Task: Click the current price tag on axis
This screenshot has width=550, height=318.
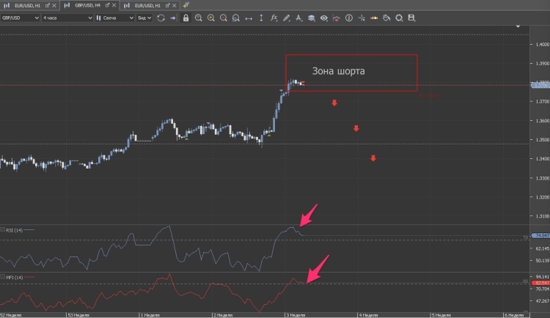Action: (x=540, y=85)
